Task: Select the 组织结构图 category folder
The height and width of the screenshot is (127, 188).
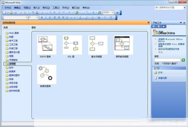Action: 12,91
